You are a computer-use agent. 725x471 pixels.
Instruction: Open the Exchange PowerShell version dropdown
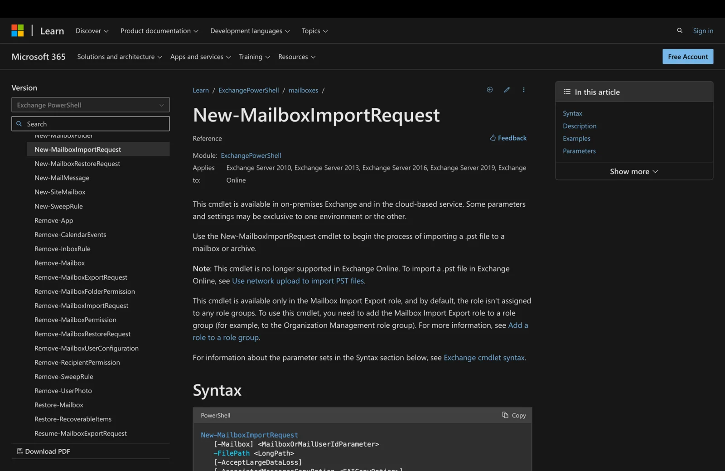91,105
